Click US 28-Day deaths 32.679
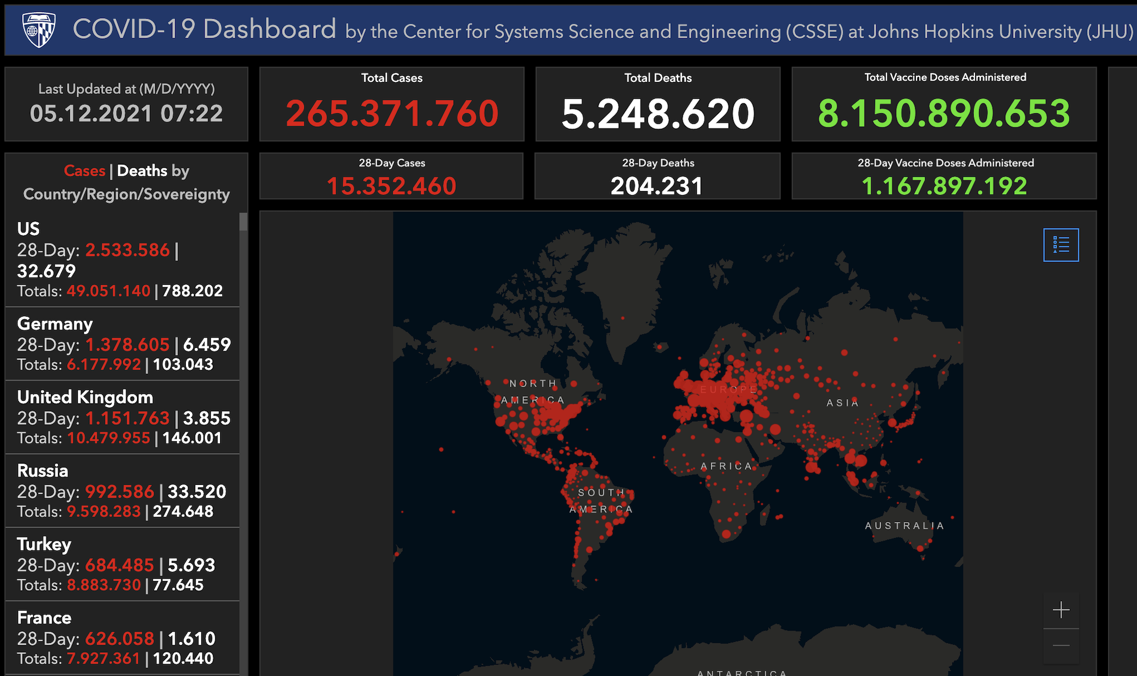Viewport: 1137px width, 676px height. [x=46, y=271]
